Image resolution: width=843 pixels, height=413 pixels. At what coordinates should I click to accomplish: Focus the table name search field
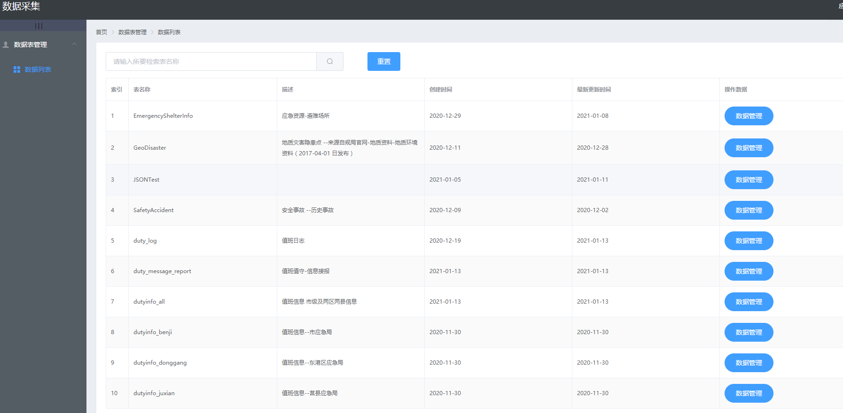(x=211, y=61)
